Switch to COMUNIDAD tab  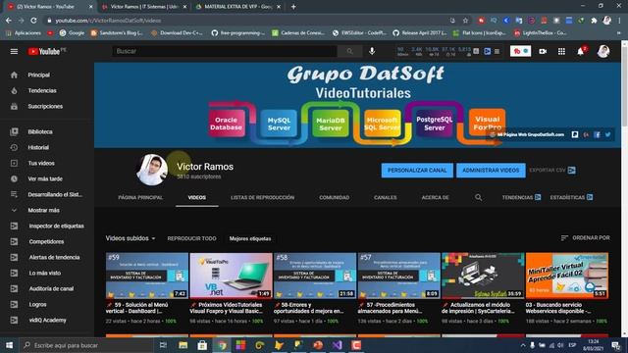[334, 197]
